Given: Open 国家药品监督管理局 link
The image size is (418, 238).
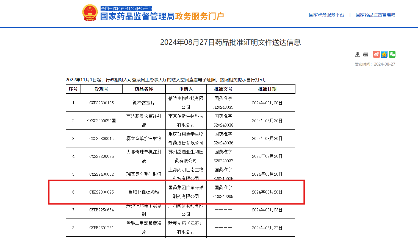Looking at the screenshot, I should click(x=375, y=15).
